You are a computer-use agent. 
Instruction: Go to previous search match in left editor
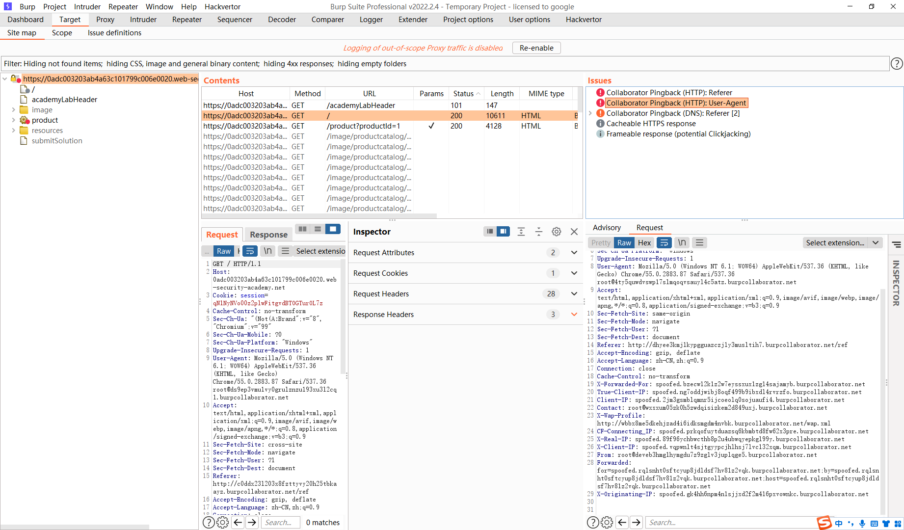click(x=238, y=523)
